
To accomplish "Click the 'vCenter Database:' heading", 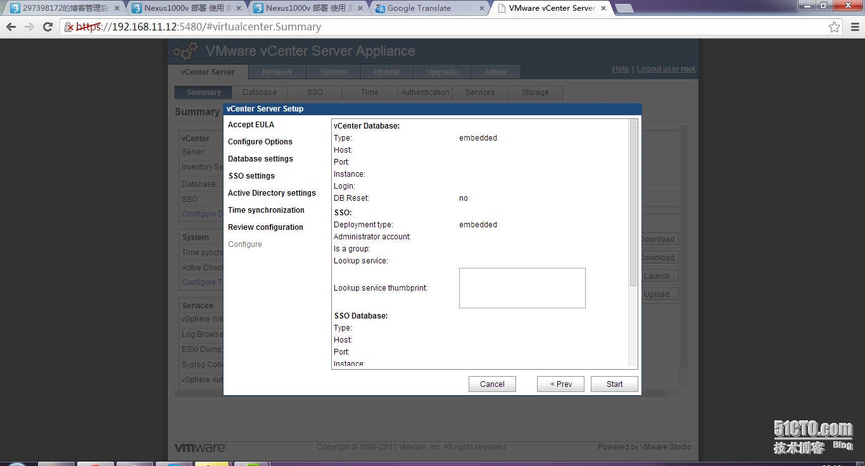I will [367, 126].
